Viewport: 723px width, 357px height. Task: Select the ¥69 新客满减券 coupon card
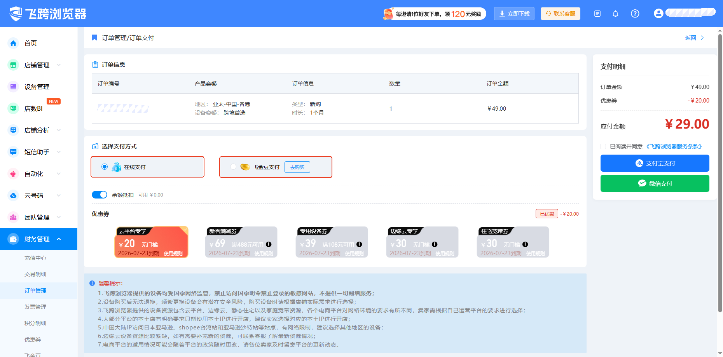click(241, 242)
